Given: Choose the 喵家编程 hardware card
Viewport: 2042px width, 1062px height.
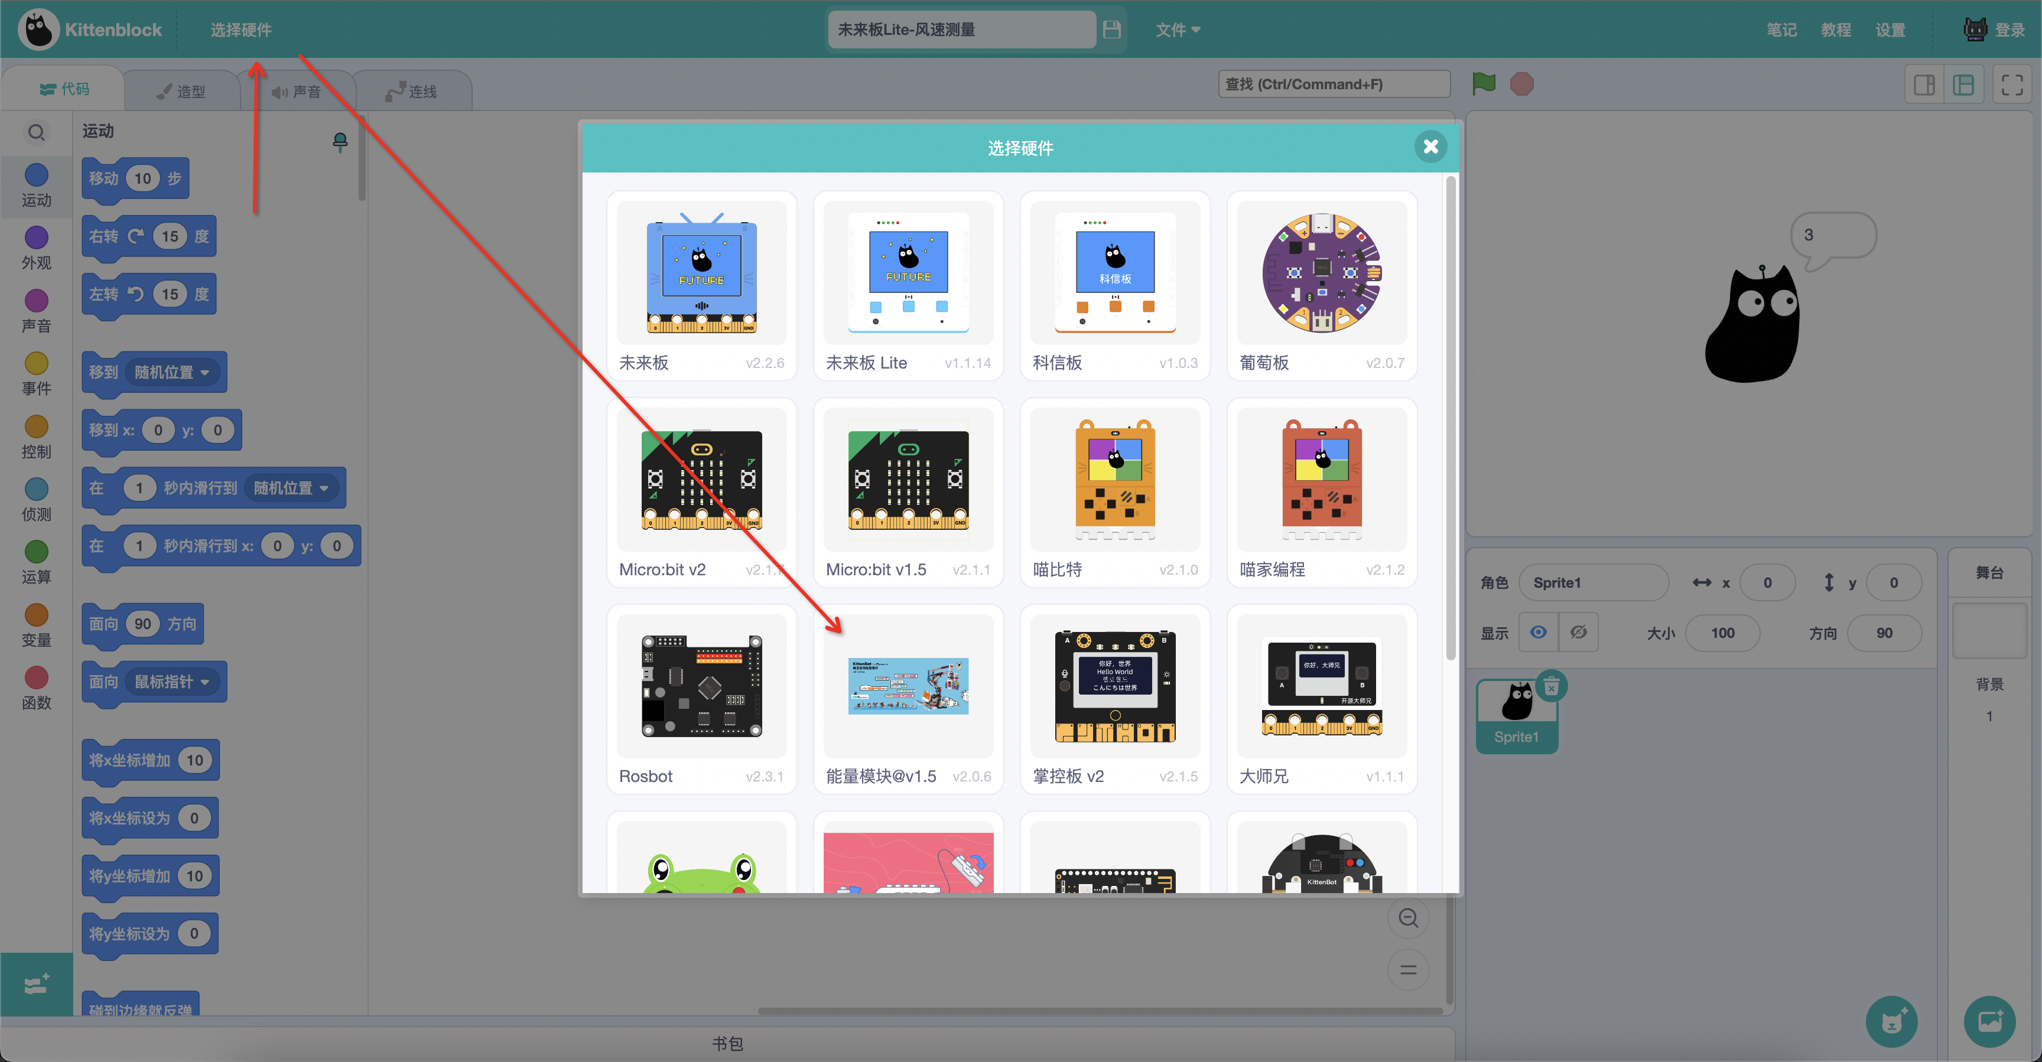Looking at the screenshot, I should pos(1321,492).
